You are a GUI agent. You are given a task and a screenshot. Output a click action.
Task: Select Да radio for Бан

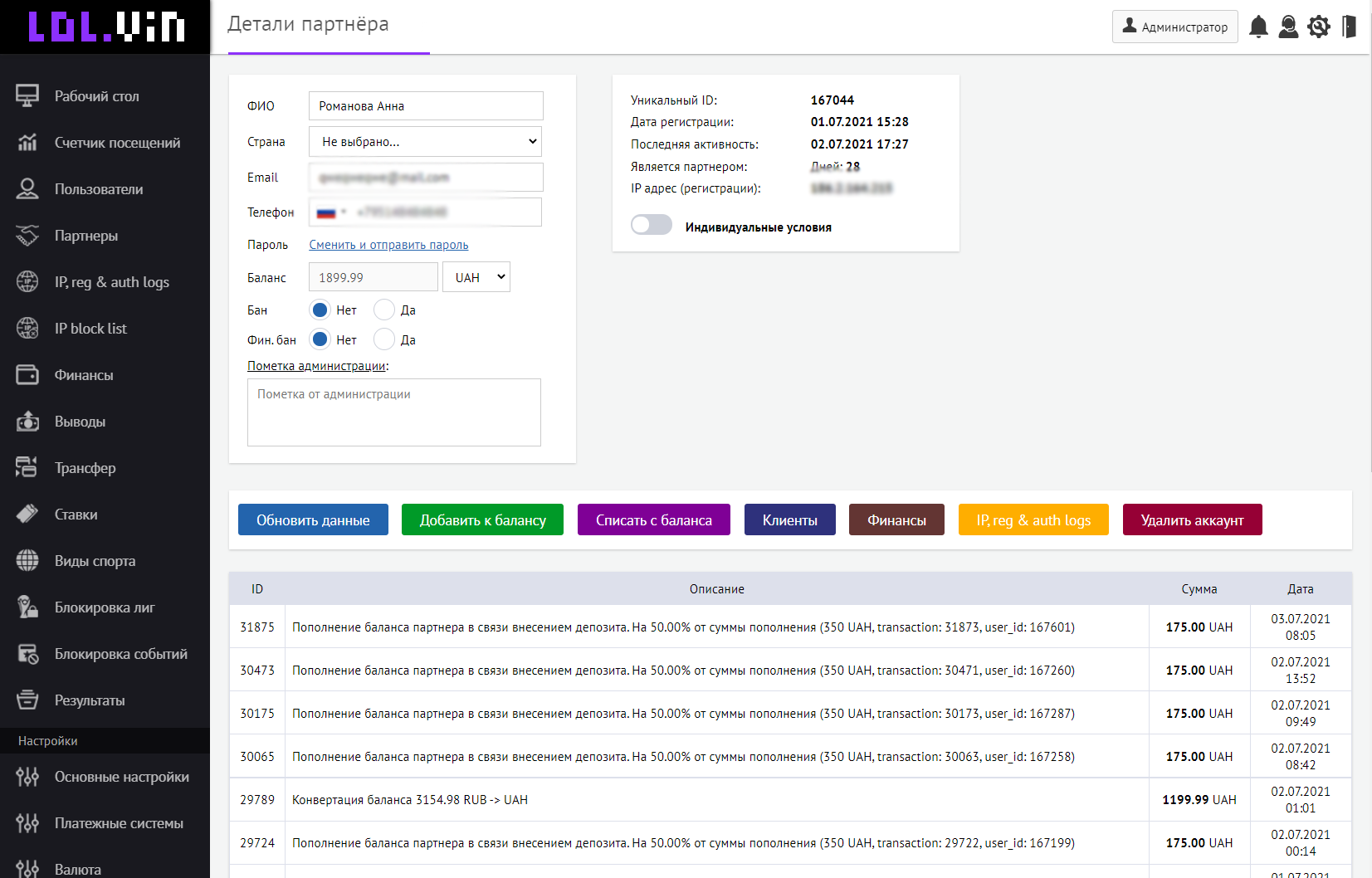coord(384,310)
